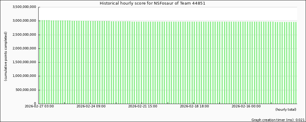The image size is (306, 122).
Task: Click the 2026-02-27 03:00 date label
Action: click(39, 106)
